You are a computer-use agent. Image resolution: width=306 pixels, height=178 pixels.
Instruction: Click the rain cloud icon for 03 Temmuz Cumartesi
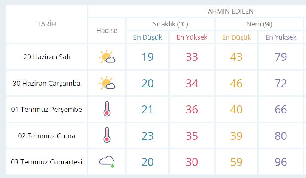pos(107,162)
